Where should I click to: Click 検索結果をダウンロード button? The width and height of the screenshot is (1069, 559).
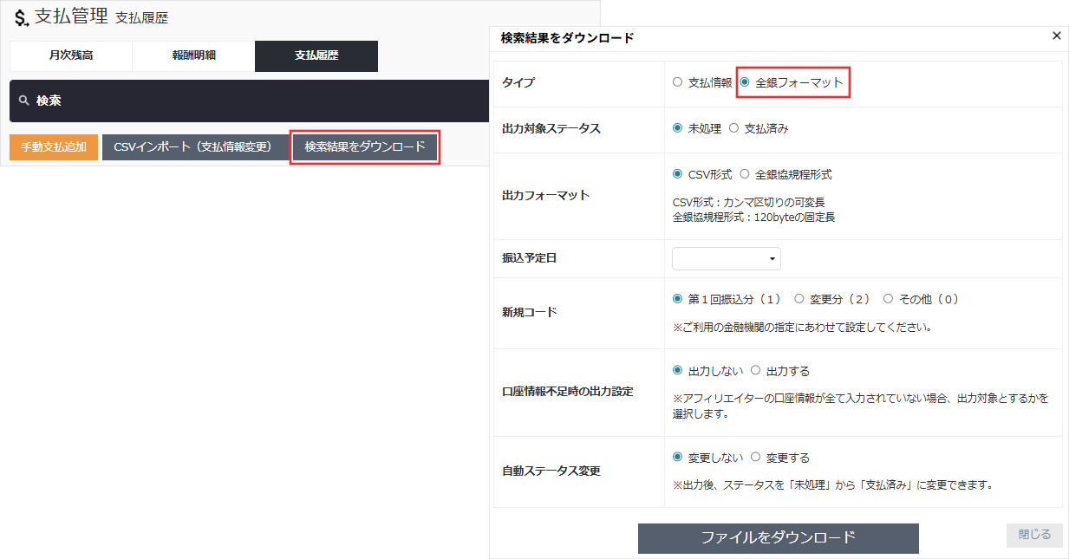tap(364, 147)
